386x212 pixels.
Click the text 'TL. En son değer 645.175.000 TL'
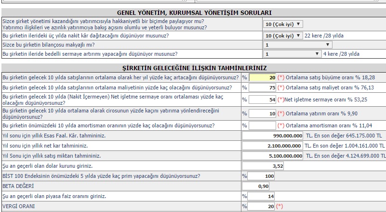(344, 136)
